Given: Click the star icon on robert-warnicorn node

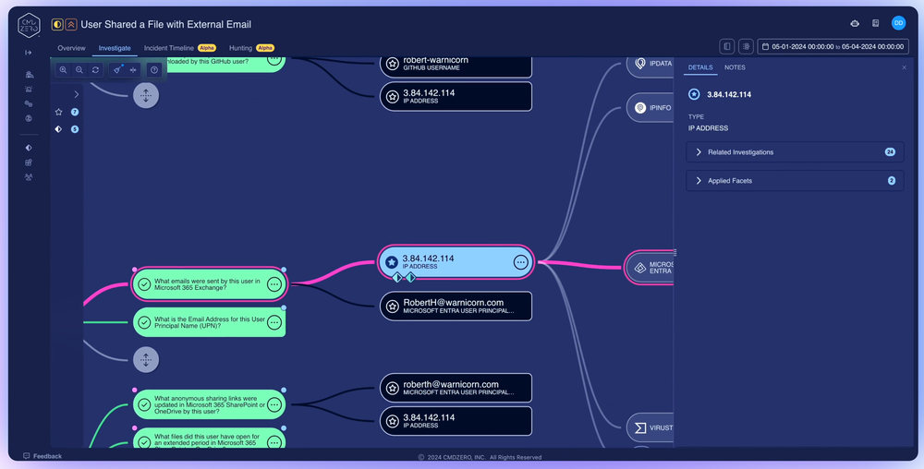Looking at the screenshot, I should (x=393, y=64).
